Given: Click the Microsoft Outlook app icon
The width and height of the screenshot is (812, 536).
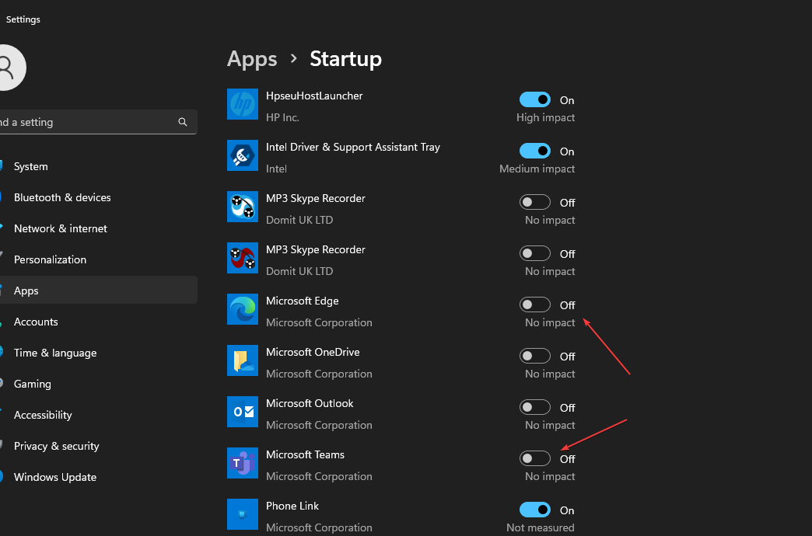Looking at the screenshot, I should (243, 412).
